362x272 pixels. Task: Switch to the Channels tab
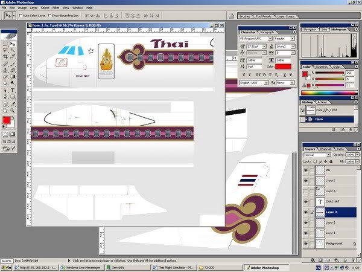click(x=326, y=149)
